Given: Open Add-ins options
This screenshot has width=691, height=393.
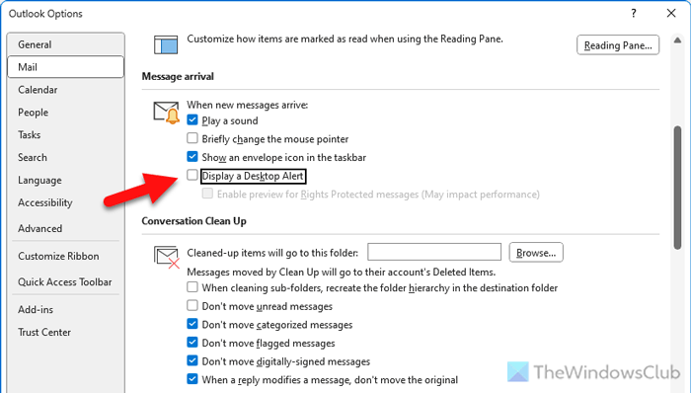Looking at the screenshot, I should click(66, 310).
